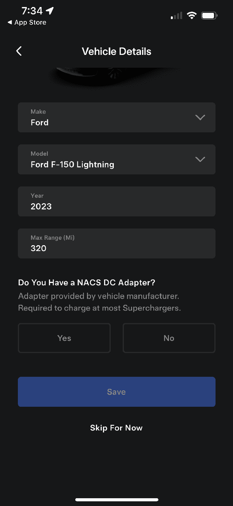Tap the home indicator bar
This screenshot has width=233, height=506.
(x=116, y=499)
